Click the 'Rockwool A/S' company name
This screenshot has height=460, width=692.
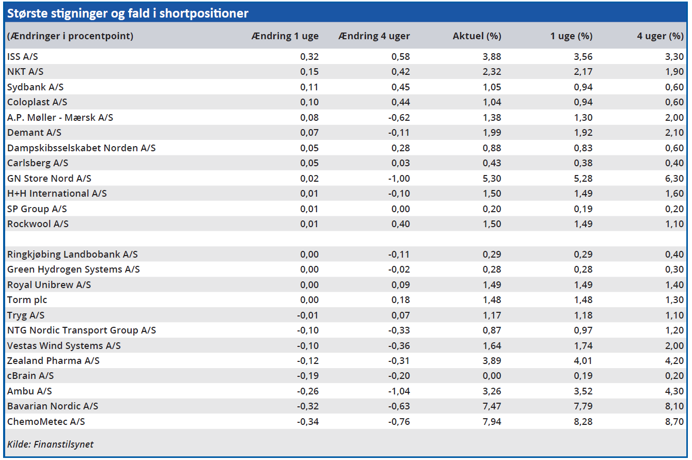38,224
